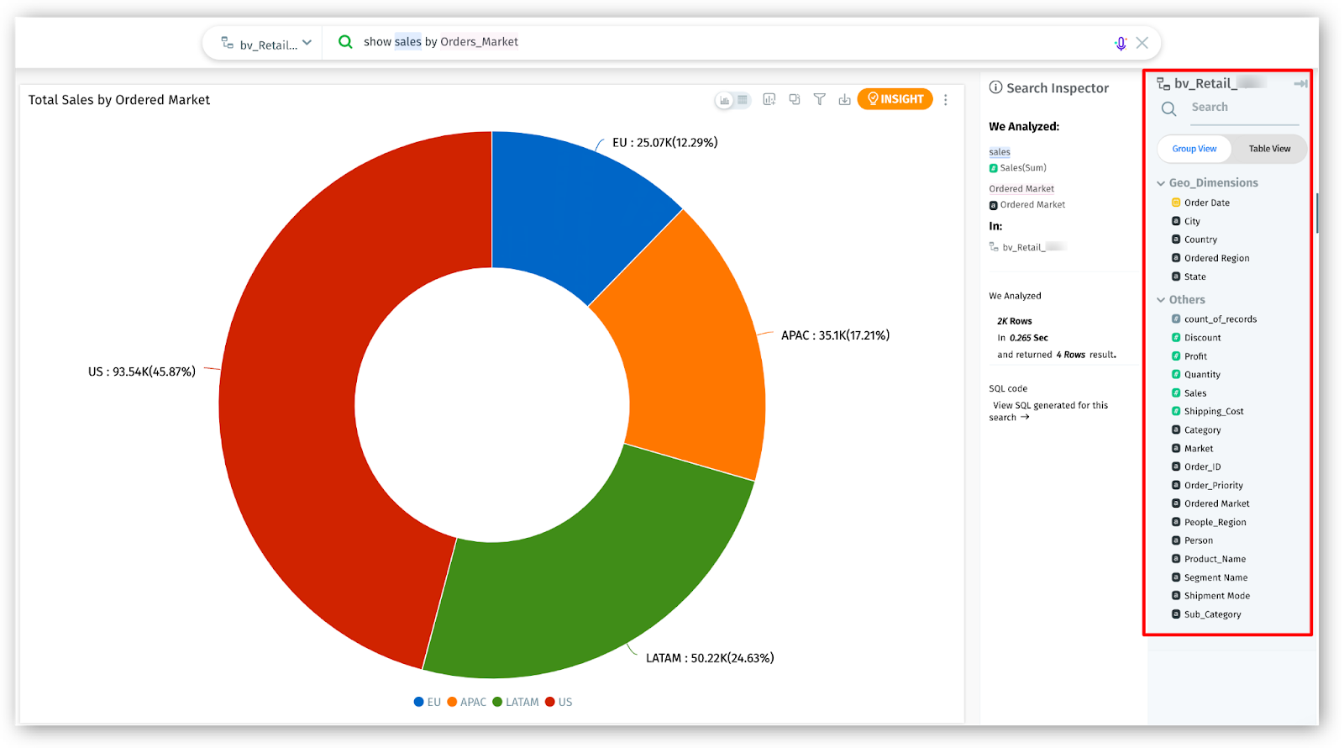Select the Table View tab

pyautogui.click(x=1269, y=149)
